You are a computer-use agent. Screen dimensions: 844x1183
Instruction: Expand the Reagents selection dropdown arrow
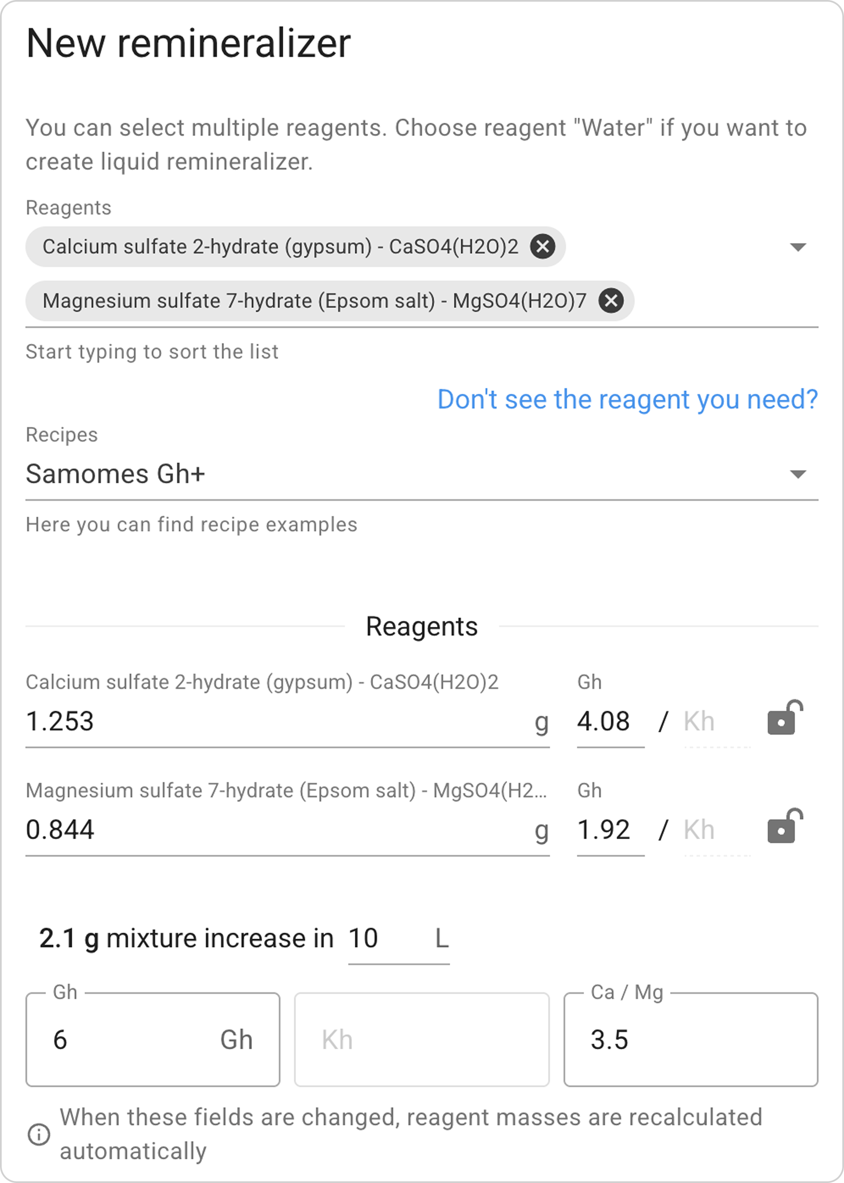pos(798,247)
